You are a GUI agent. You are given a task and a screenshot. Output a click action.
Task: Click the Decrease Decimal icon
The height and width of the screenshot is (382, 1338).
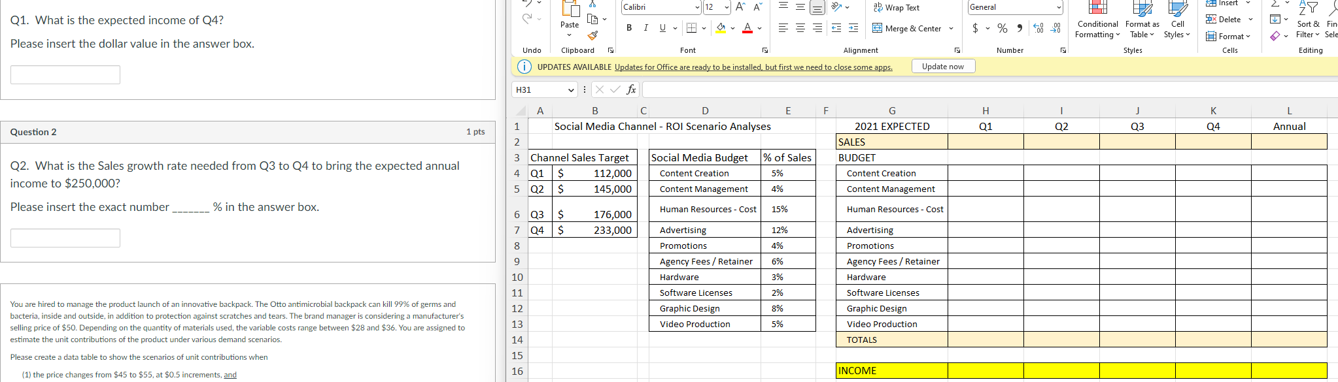(x=1055, y=28)
